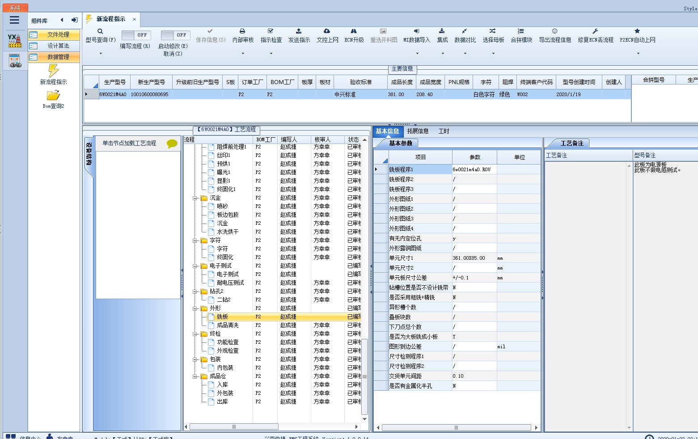Click the ECN升级 toolbar icon

(354, 31)
